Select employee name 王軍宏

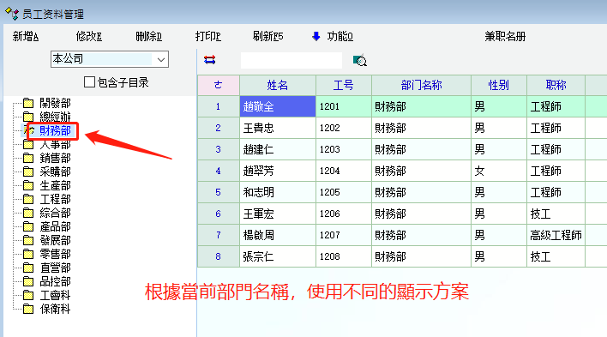coord(278,214)
